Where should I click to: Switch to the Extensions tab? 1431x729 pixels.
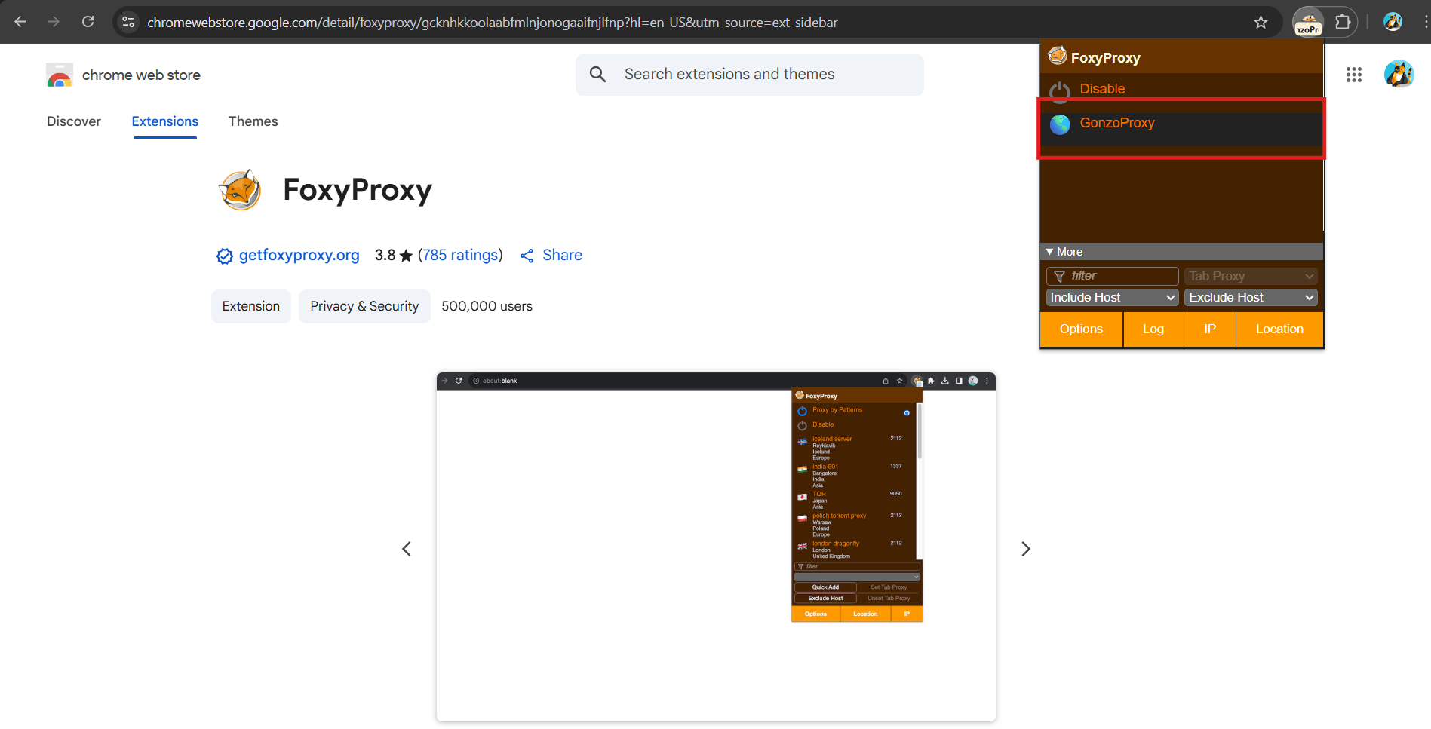(x=164, y=121)
